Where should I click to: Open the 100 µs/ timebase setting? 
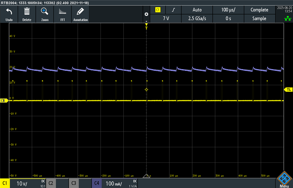228,10
